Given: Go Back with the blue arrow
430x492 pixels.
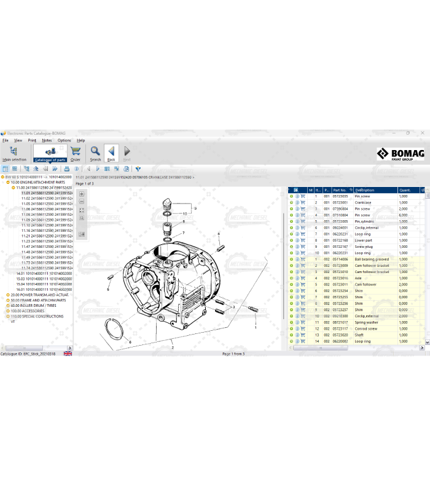Looking at the screenshot, I should (111, 153).
